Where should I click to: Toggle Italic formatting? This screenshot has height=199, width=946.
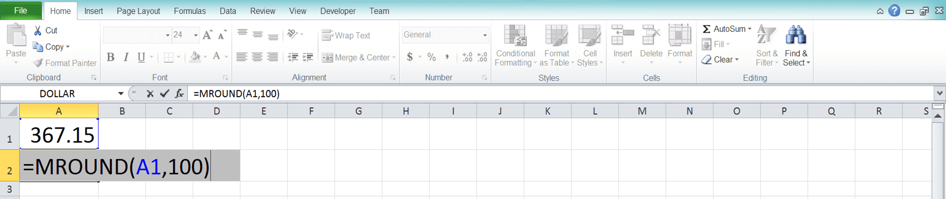(126, 57)
